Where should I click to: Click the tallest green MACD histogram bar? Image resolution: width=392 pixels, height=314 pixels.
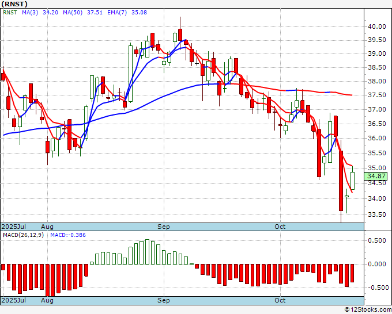(x=147, y=252)
